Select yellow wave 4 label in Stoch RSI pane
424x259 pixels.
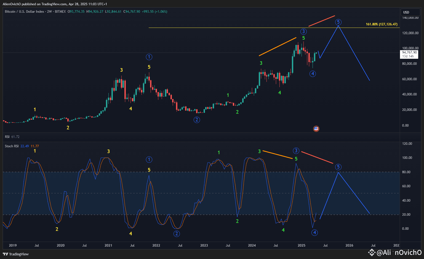(x=130, y=234)
